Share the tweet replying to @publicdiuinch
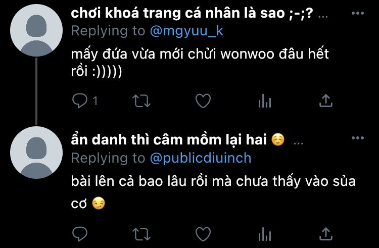This screenshot has width=379, height=248. [x=326, y=234]
